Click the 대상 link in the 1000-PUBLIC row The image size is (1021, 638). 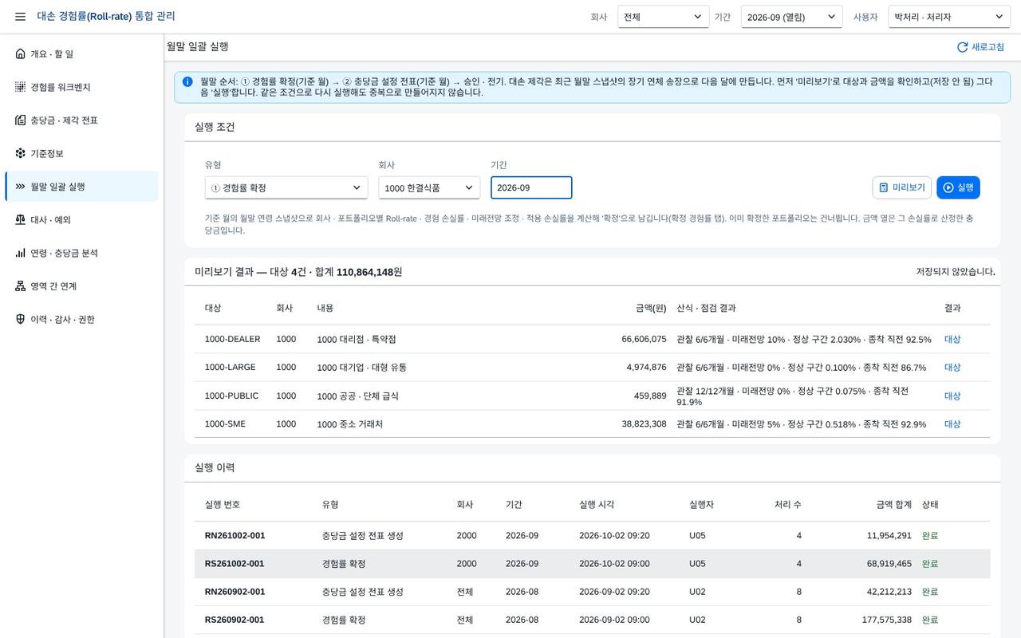(x=952, y=396)
